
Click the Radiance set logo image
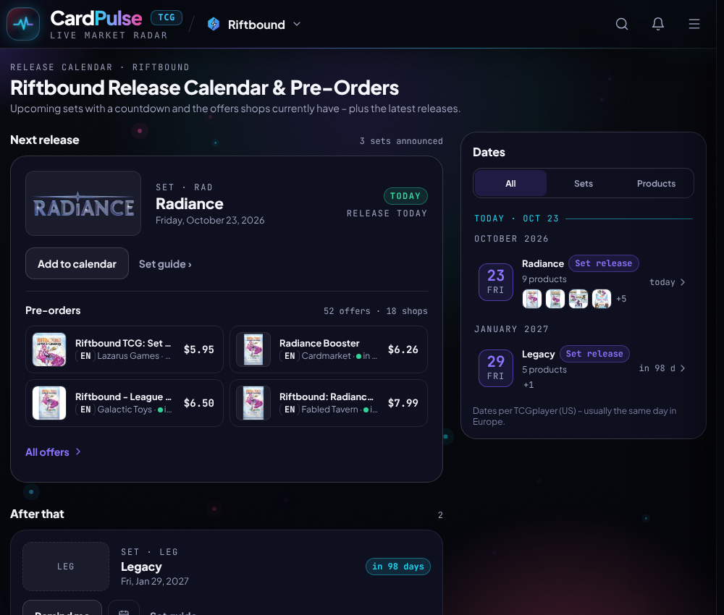pyautogui.click(x=83, y=203)
